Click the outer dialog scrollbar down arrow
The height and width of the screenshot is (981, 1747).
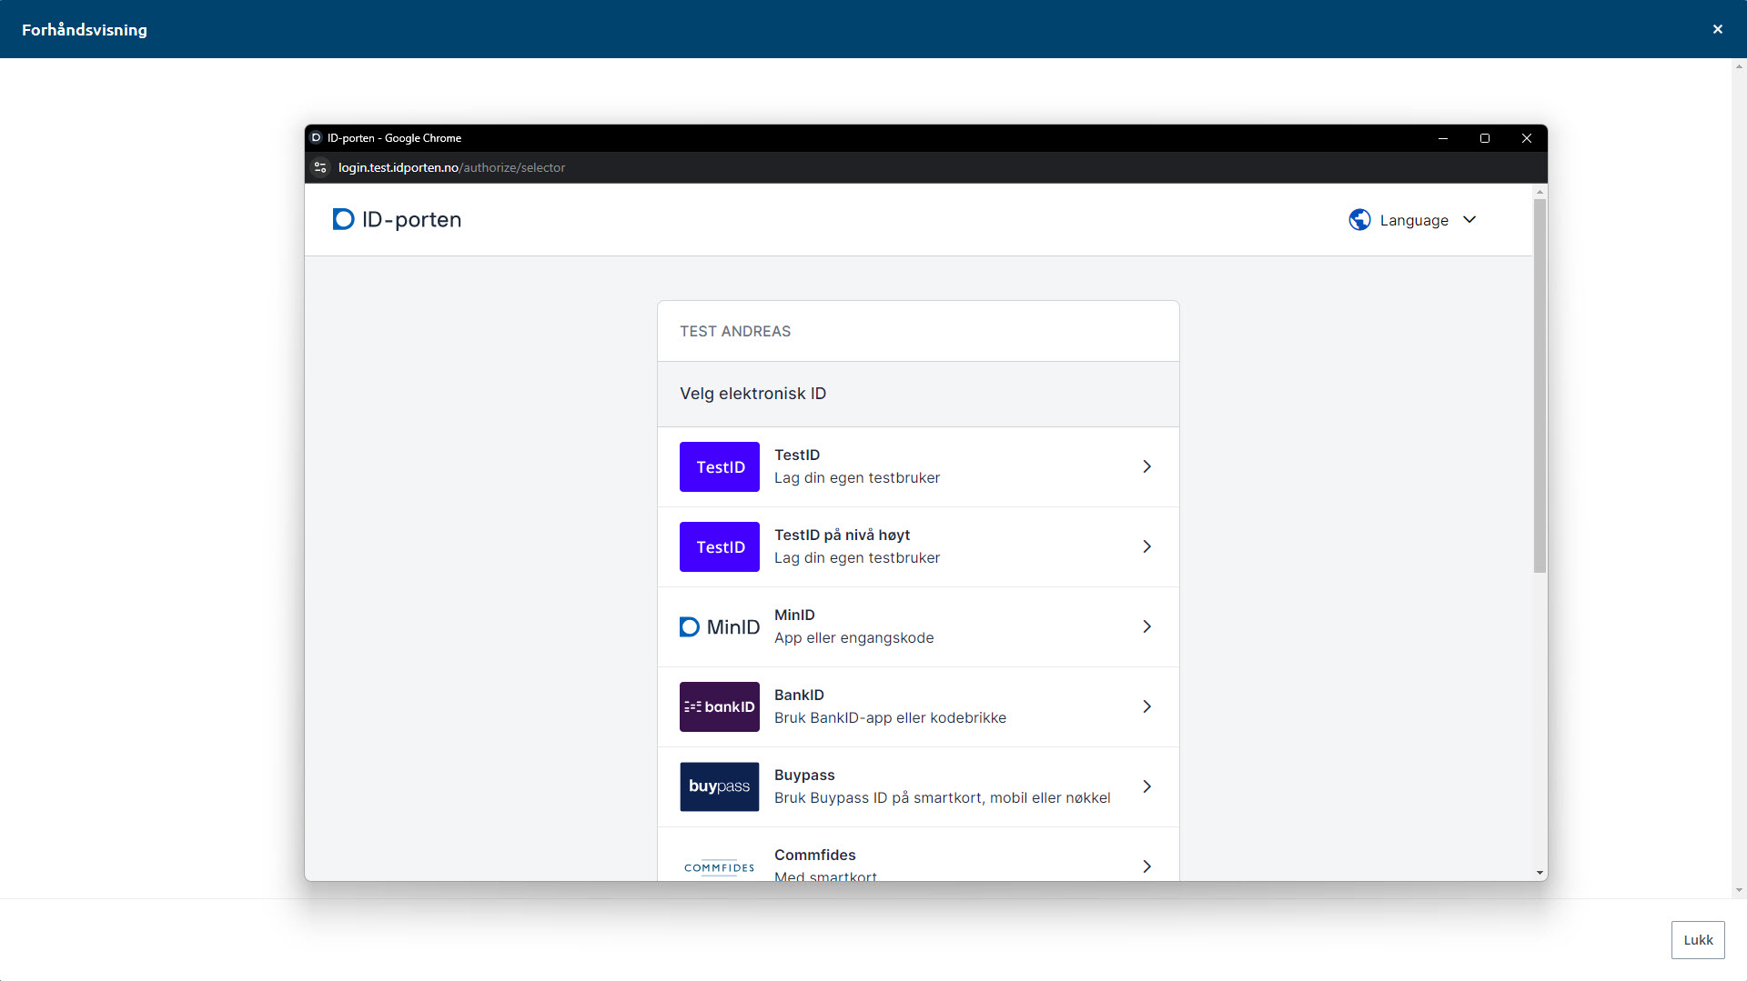[x=1739, y=891]
